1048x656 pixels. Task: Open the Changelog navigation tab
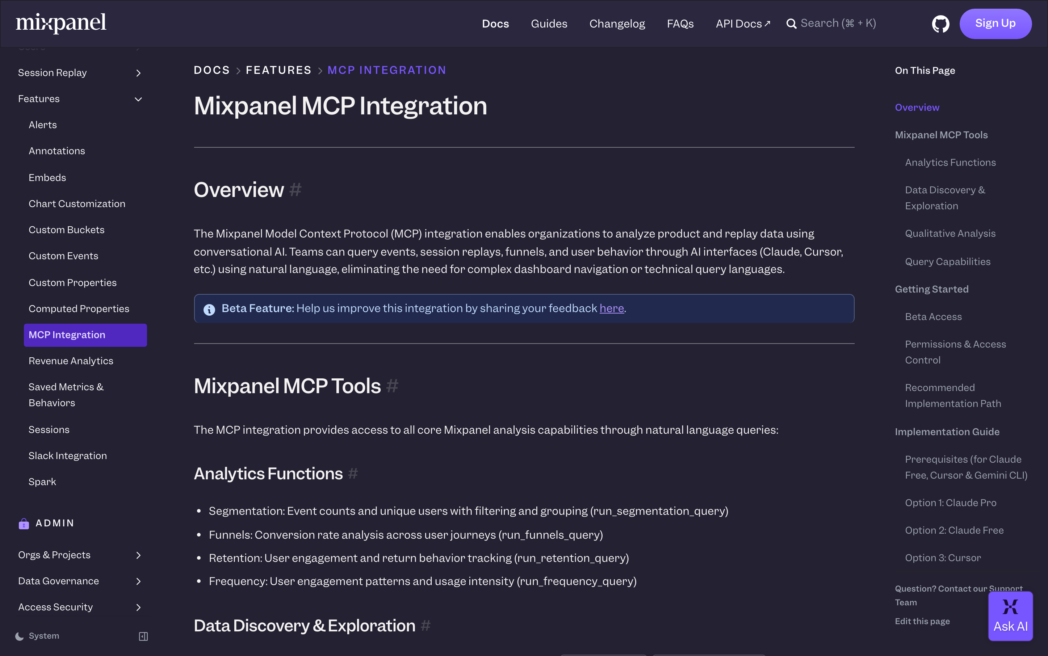[617, 24]
